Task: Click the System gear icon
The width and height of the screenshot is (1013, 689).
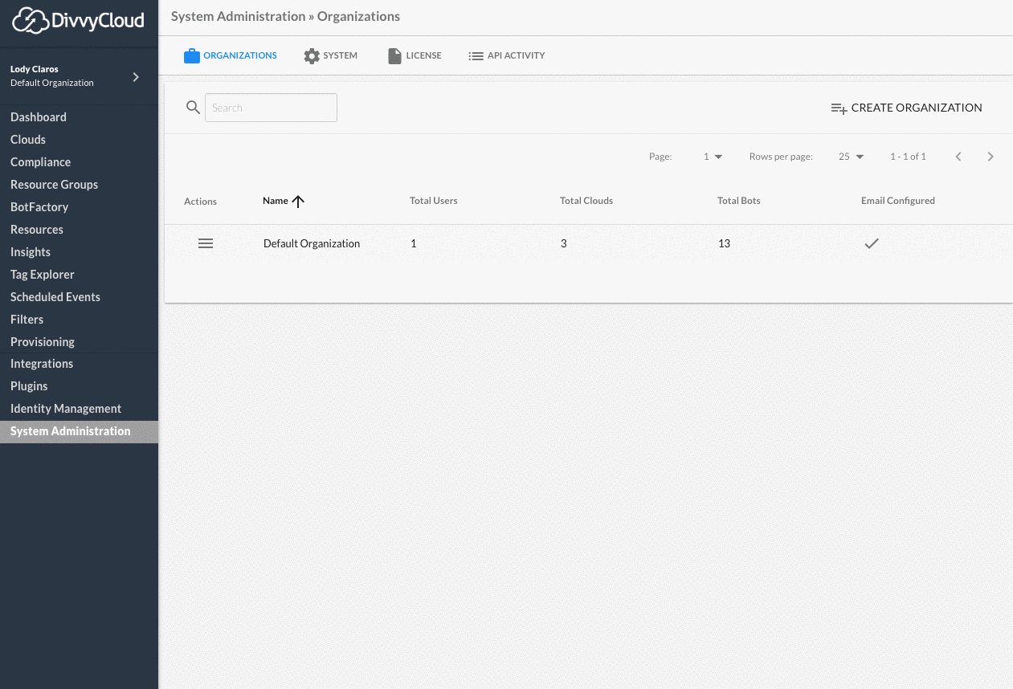Action: [x=312, y=56]
